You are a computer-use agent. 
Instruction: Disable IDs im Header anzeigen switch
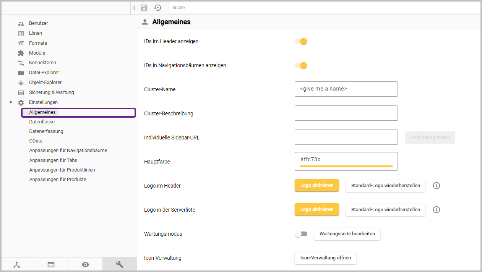301,41
